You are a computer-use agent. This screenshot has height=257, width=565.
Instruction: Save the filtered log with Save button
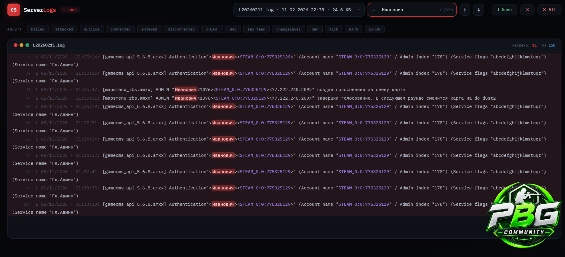[505, 10]
